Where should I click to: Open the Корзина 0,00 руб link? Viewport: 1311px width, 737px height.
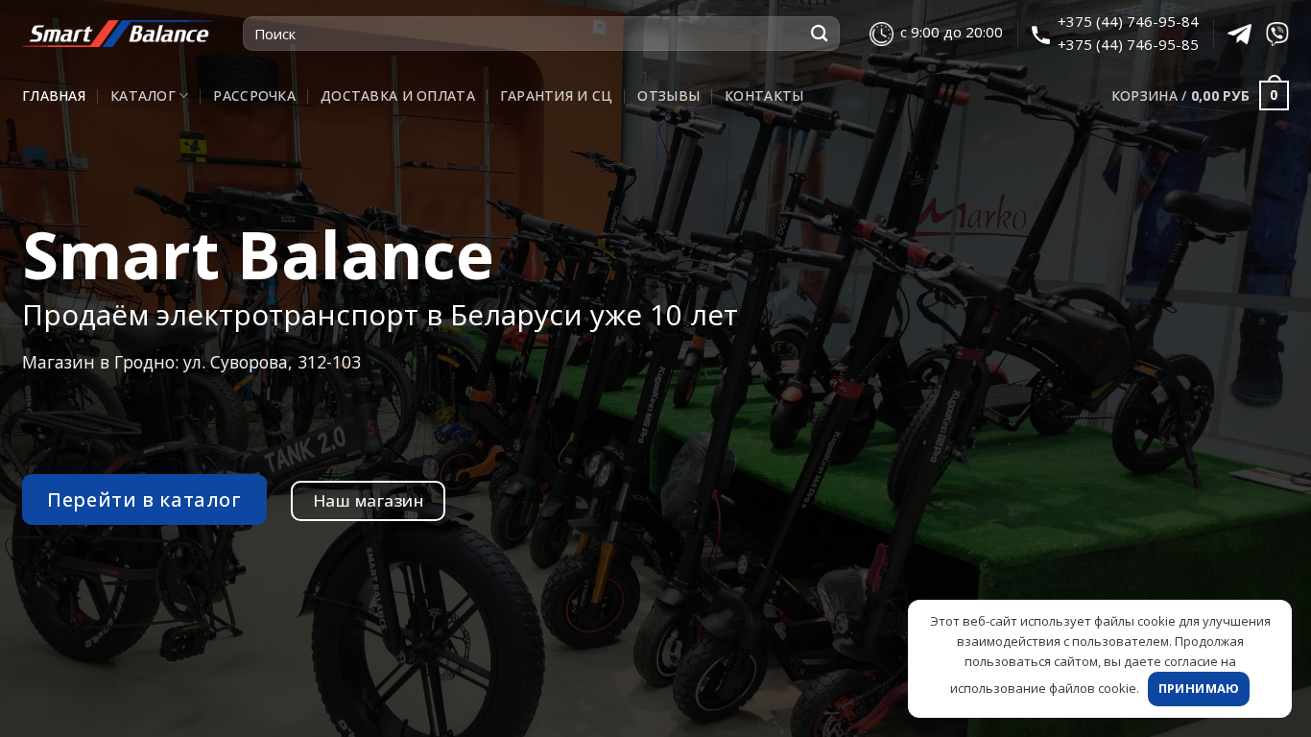(1180, 96)
